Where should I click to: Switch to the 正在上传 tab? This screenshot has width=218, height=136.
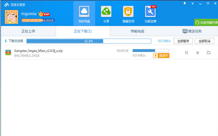click(28, 31)
